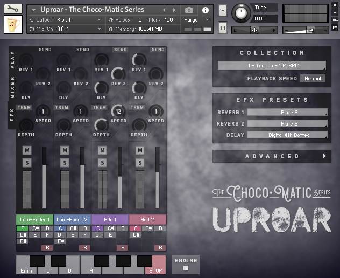Open instrument edit mode with wrench icon
This screenshot has height=278, width=340.
click(13, 9)
